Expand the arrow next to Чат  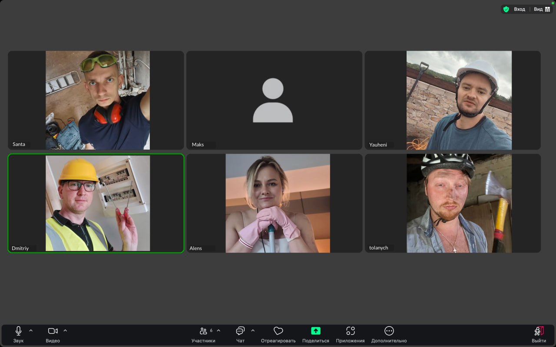(x=253, y=331)
